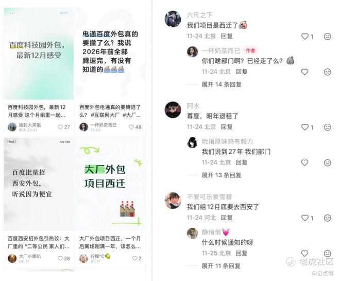Viewport: 340px width, 281px height.
Task: Open the 百度批量招西安外包 post cover
Action: point(39,184)
